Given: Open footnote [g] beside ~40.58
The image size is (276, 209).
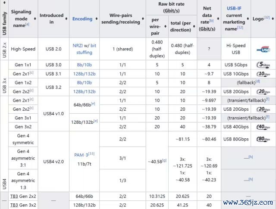Looking at the screenshot, I should coord(164,160).
